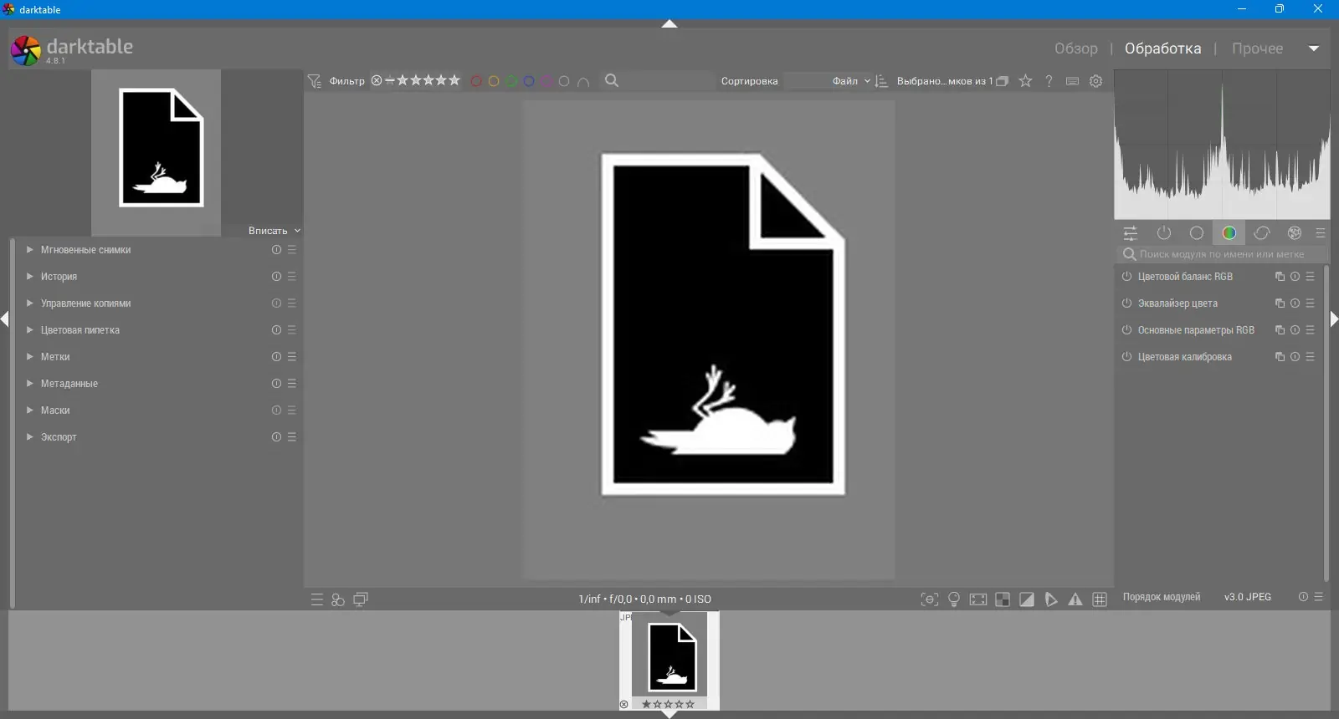Viewport: 1339px width, 719px height.
Task: Toggle focus peaking mode
Action: click(930, 599)
